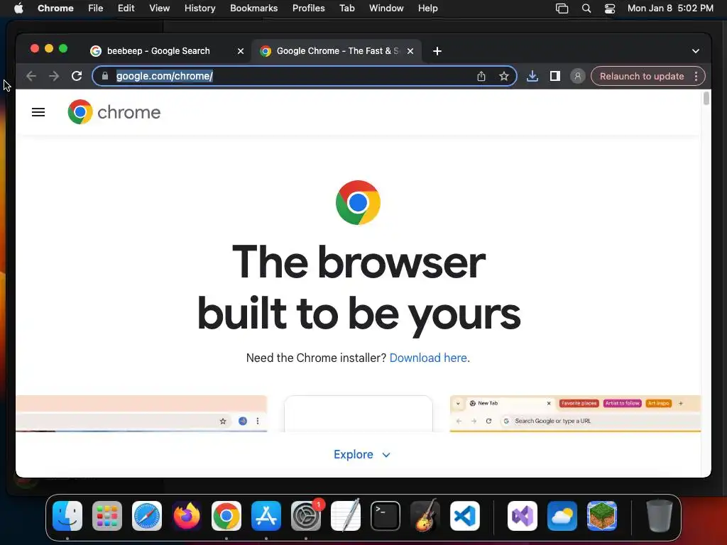Screen dimensions: 727x545
Task: Close the Google Chrome tab
Action: 410,51
